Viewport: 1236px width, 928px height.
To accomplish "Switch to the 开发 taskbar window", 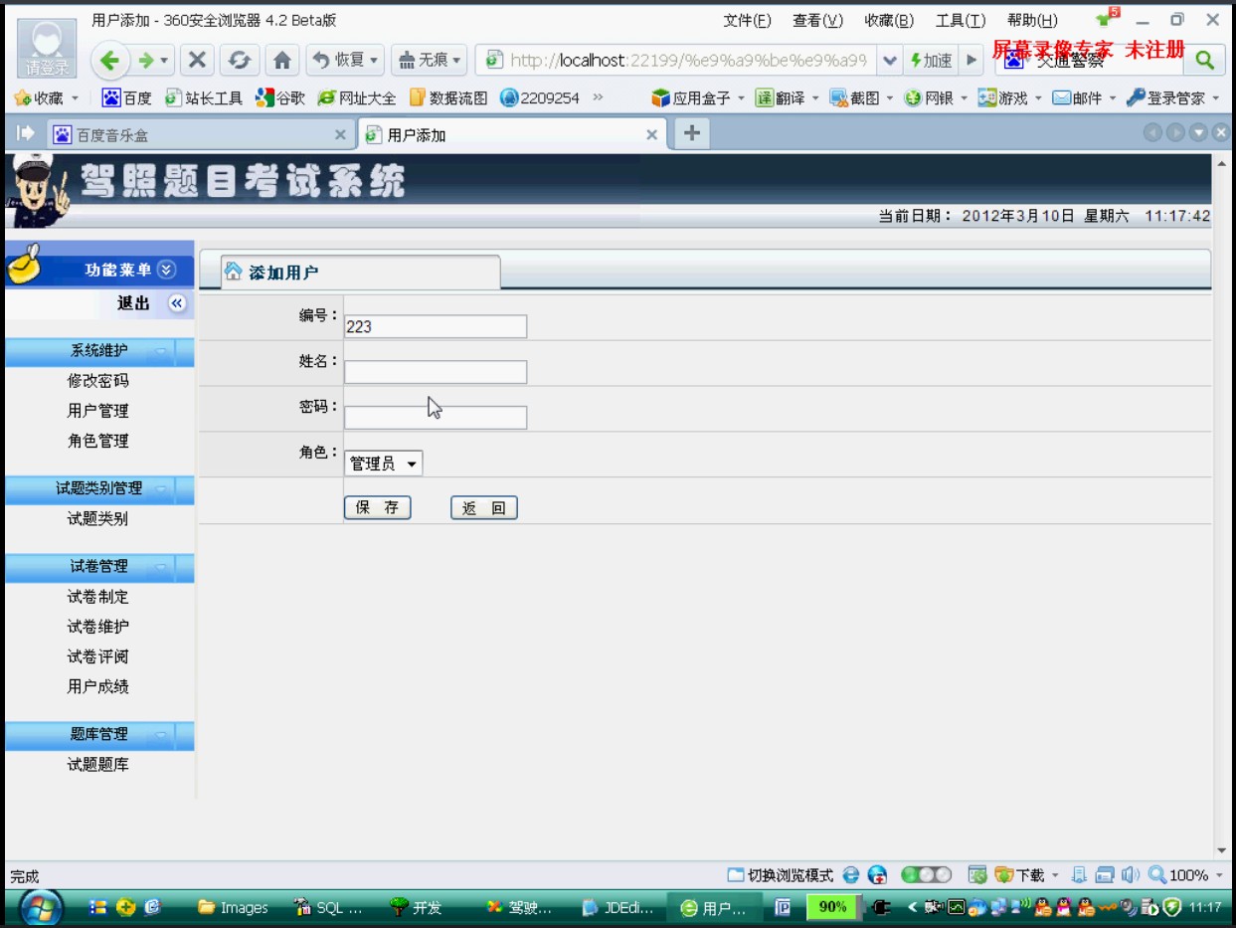I will [x=418, y=907].
